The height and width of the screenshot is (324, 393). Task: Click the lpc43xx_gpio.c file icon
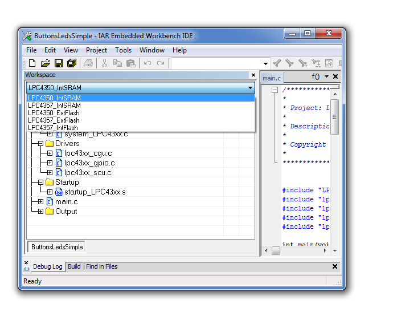click(x=59, y=163)
